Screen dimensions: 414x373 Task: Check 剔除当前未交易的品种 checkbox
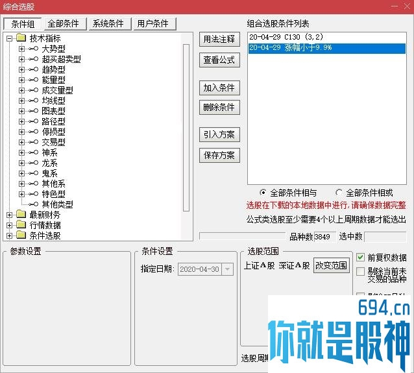[x=360, y=271]
